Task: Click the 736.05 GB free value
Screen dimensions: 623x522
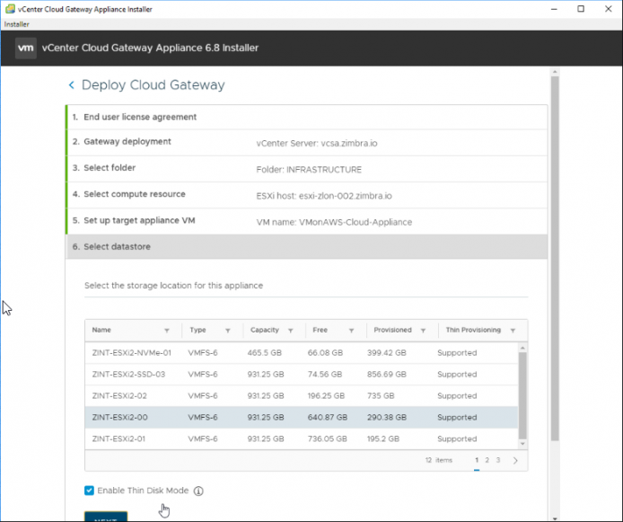Action: [x=327, y=438]
